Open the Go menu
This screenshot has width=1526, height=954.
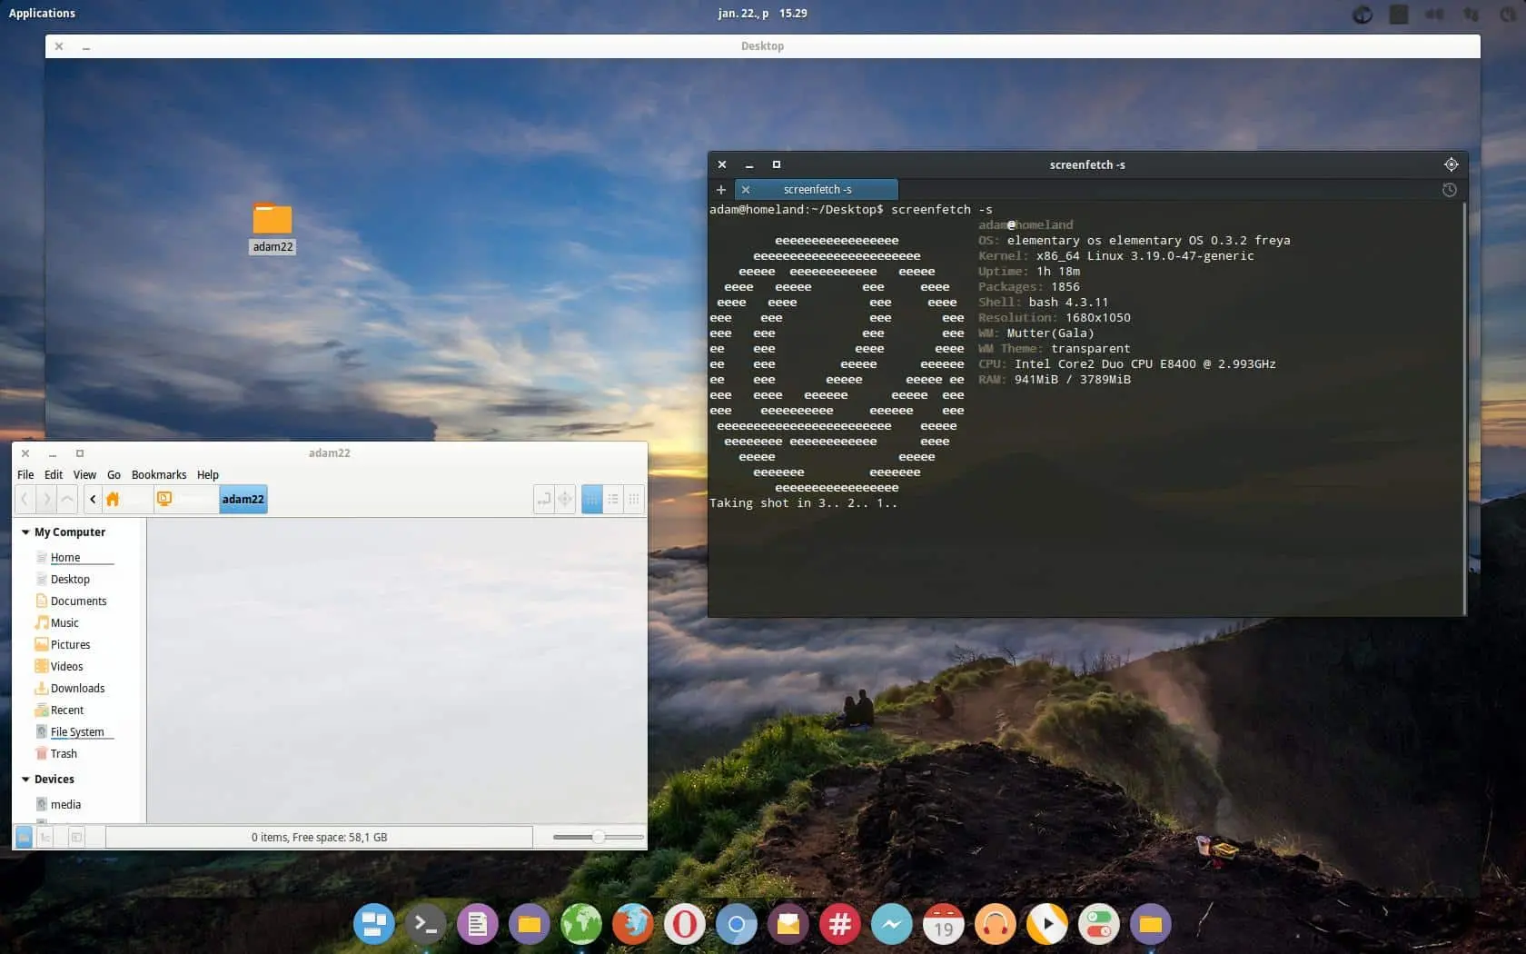114,474
